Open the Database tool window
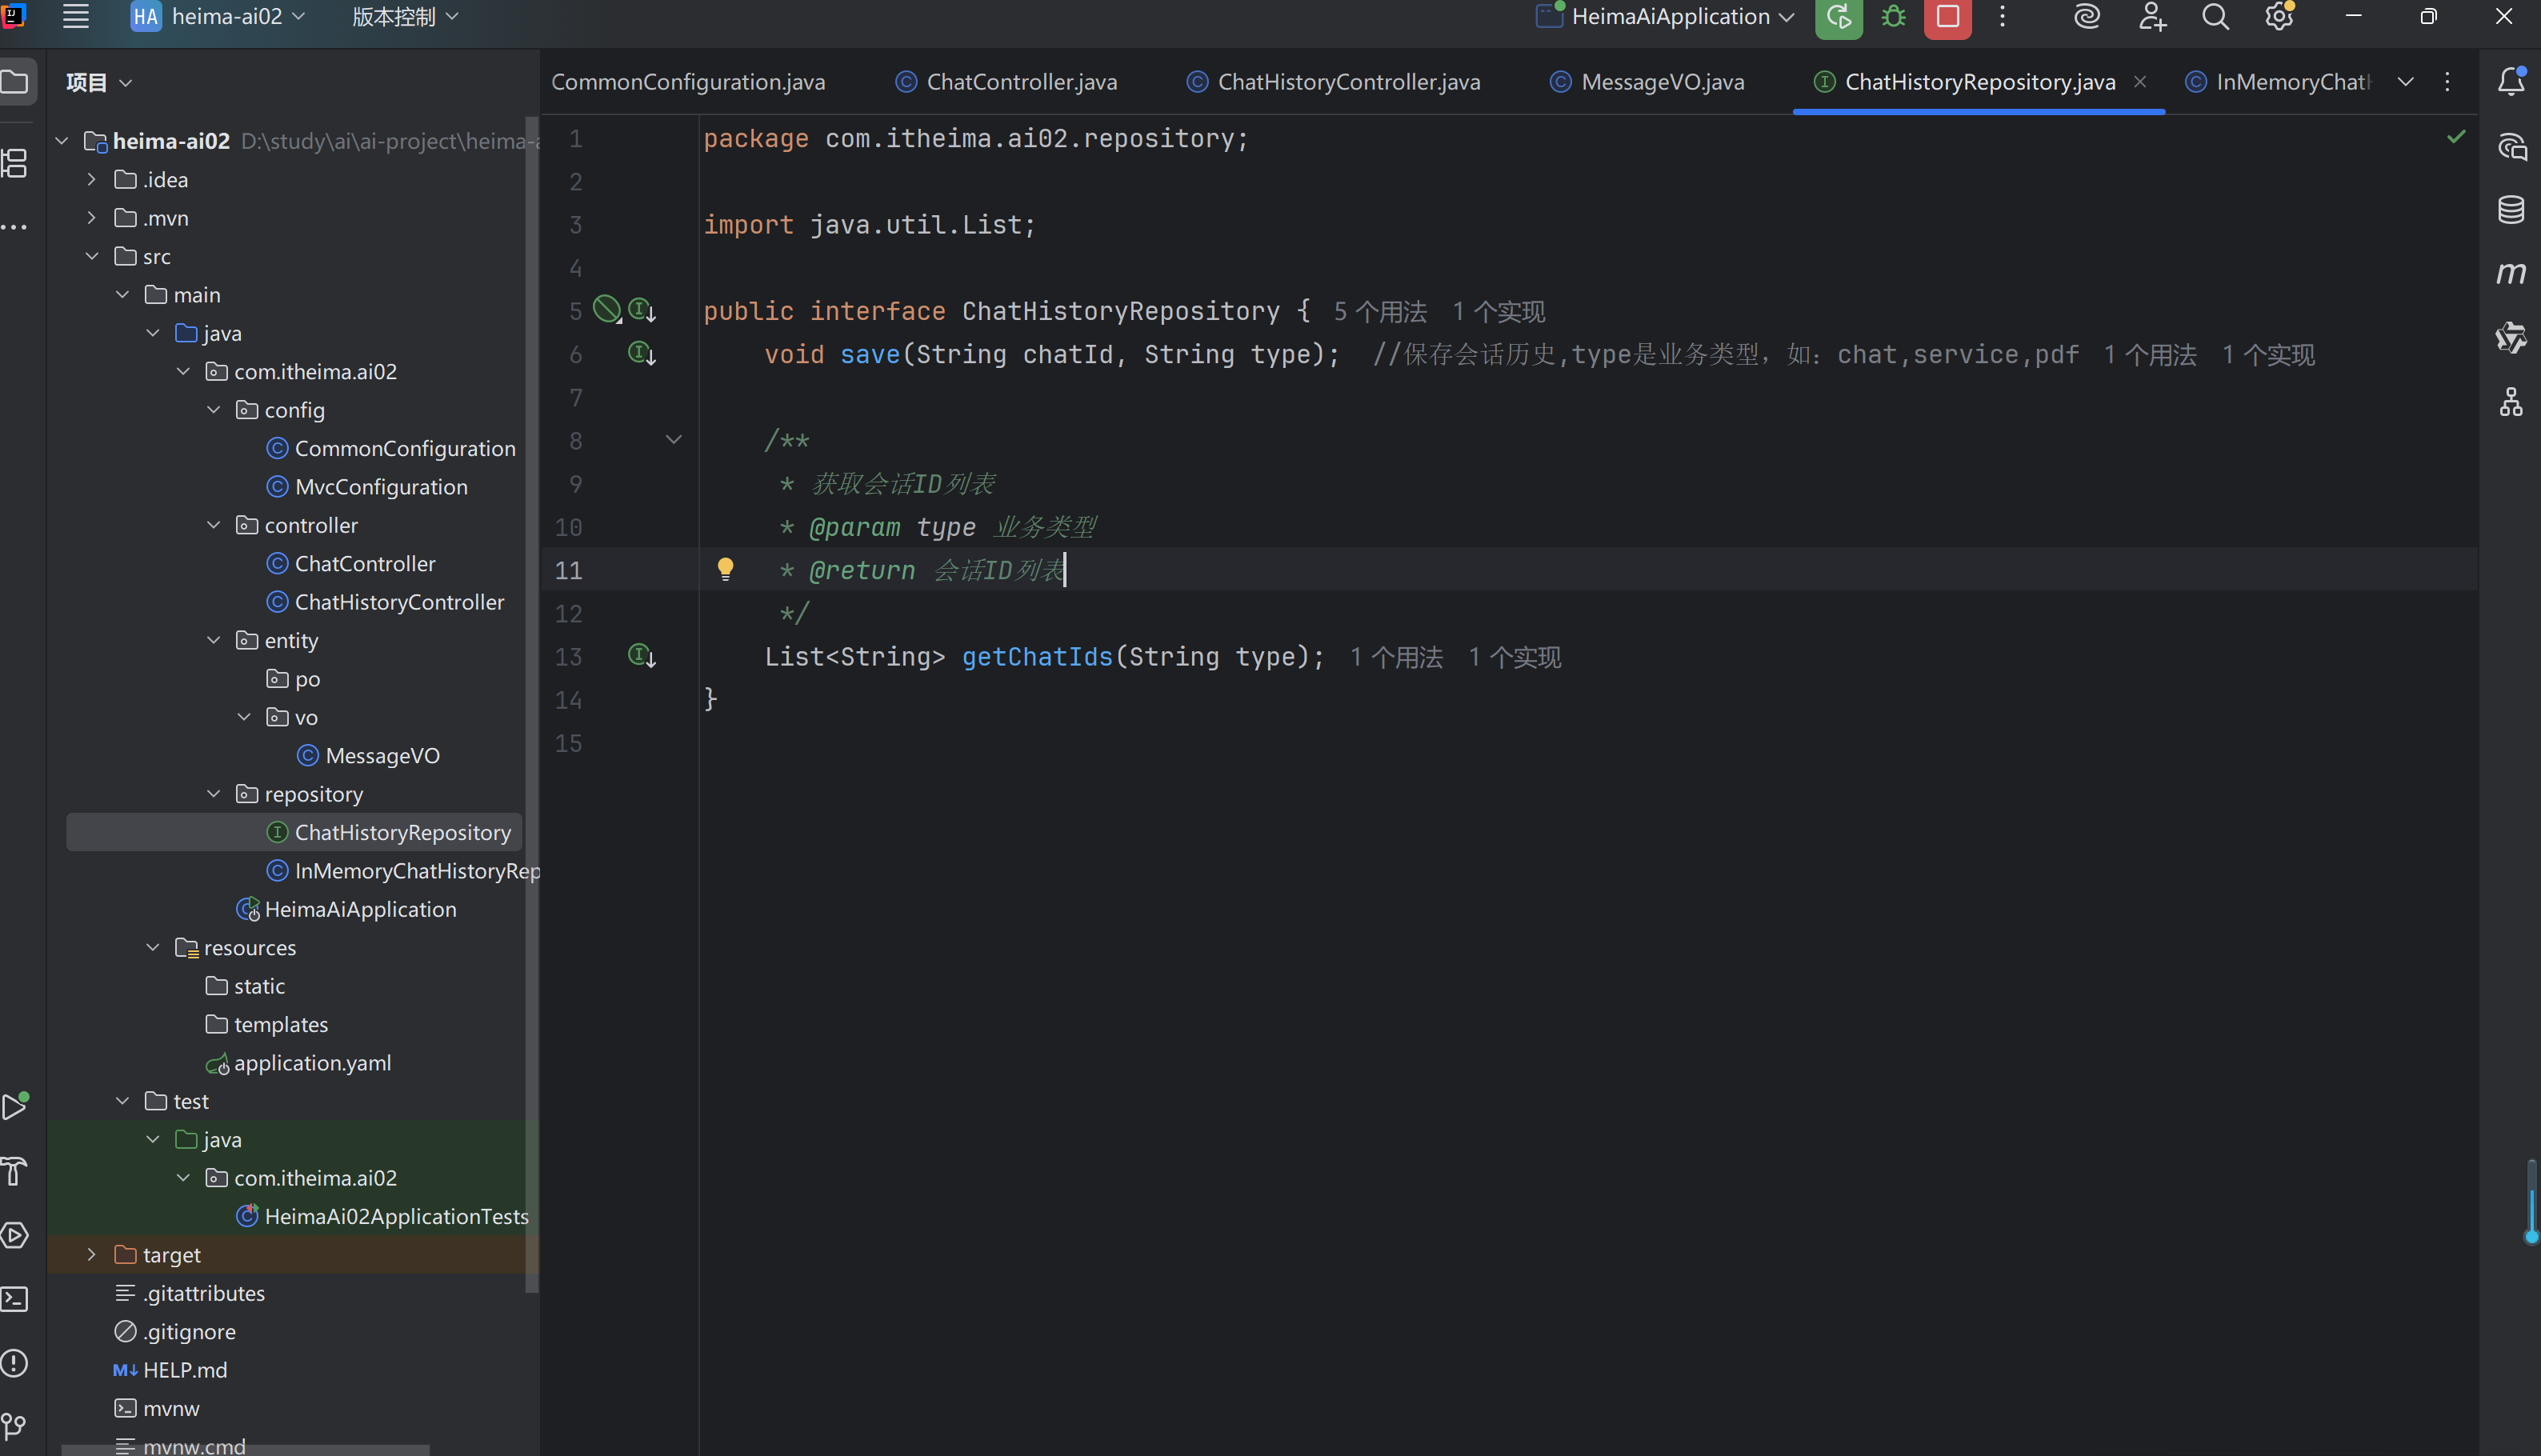 (2511, 210)
